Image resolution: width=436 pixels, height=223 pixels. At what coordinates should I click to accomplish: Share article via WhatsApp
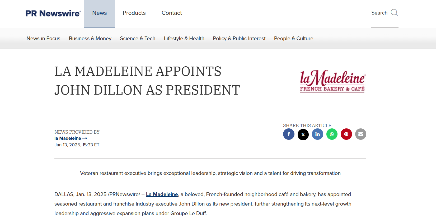click(x=332, y=134)
